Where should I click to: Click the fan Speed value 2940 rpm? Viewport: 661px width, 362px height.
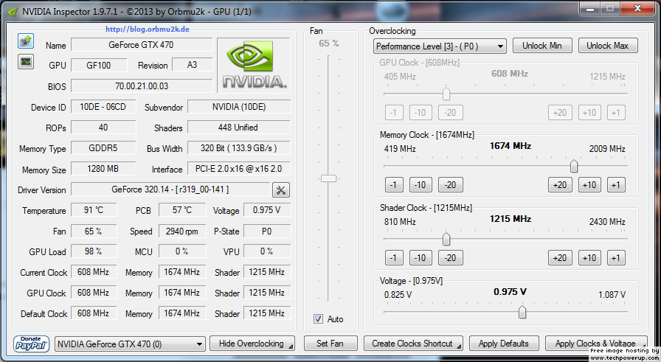(182, 231)
